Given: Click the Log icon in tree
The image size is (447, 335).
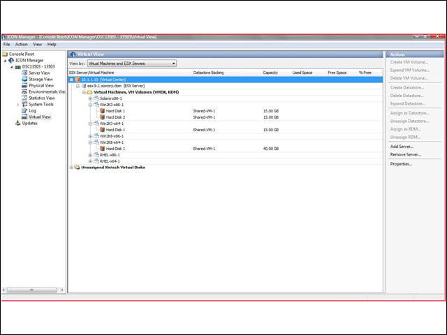Looking at the screenshot, I should point(24,110).
